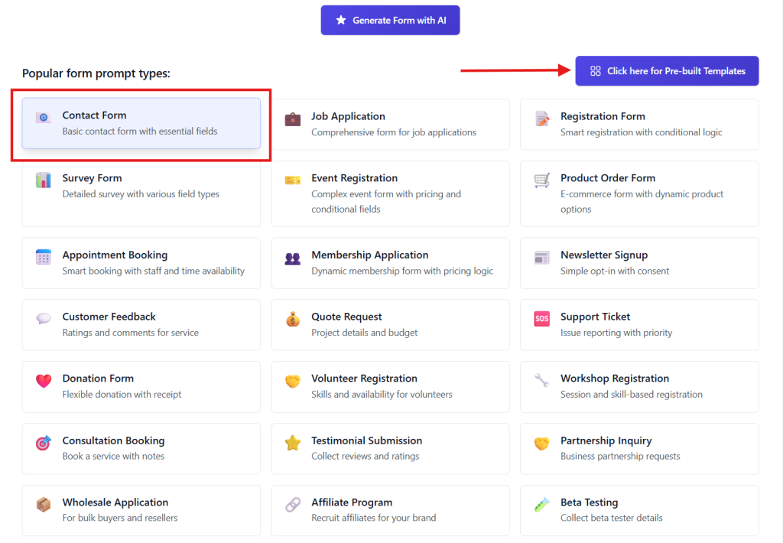Click 'Basic contact form with essential fields' text
783x543 pixels.
click(140, 132)
